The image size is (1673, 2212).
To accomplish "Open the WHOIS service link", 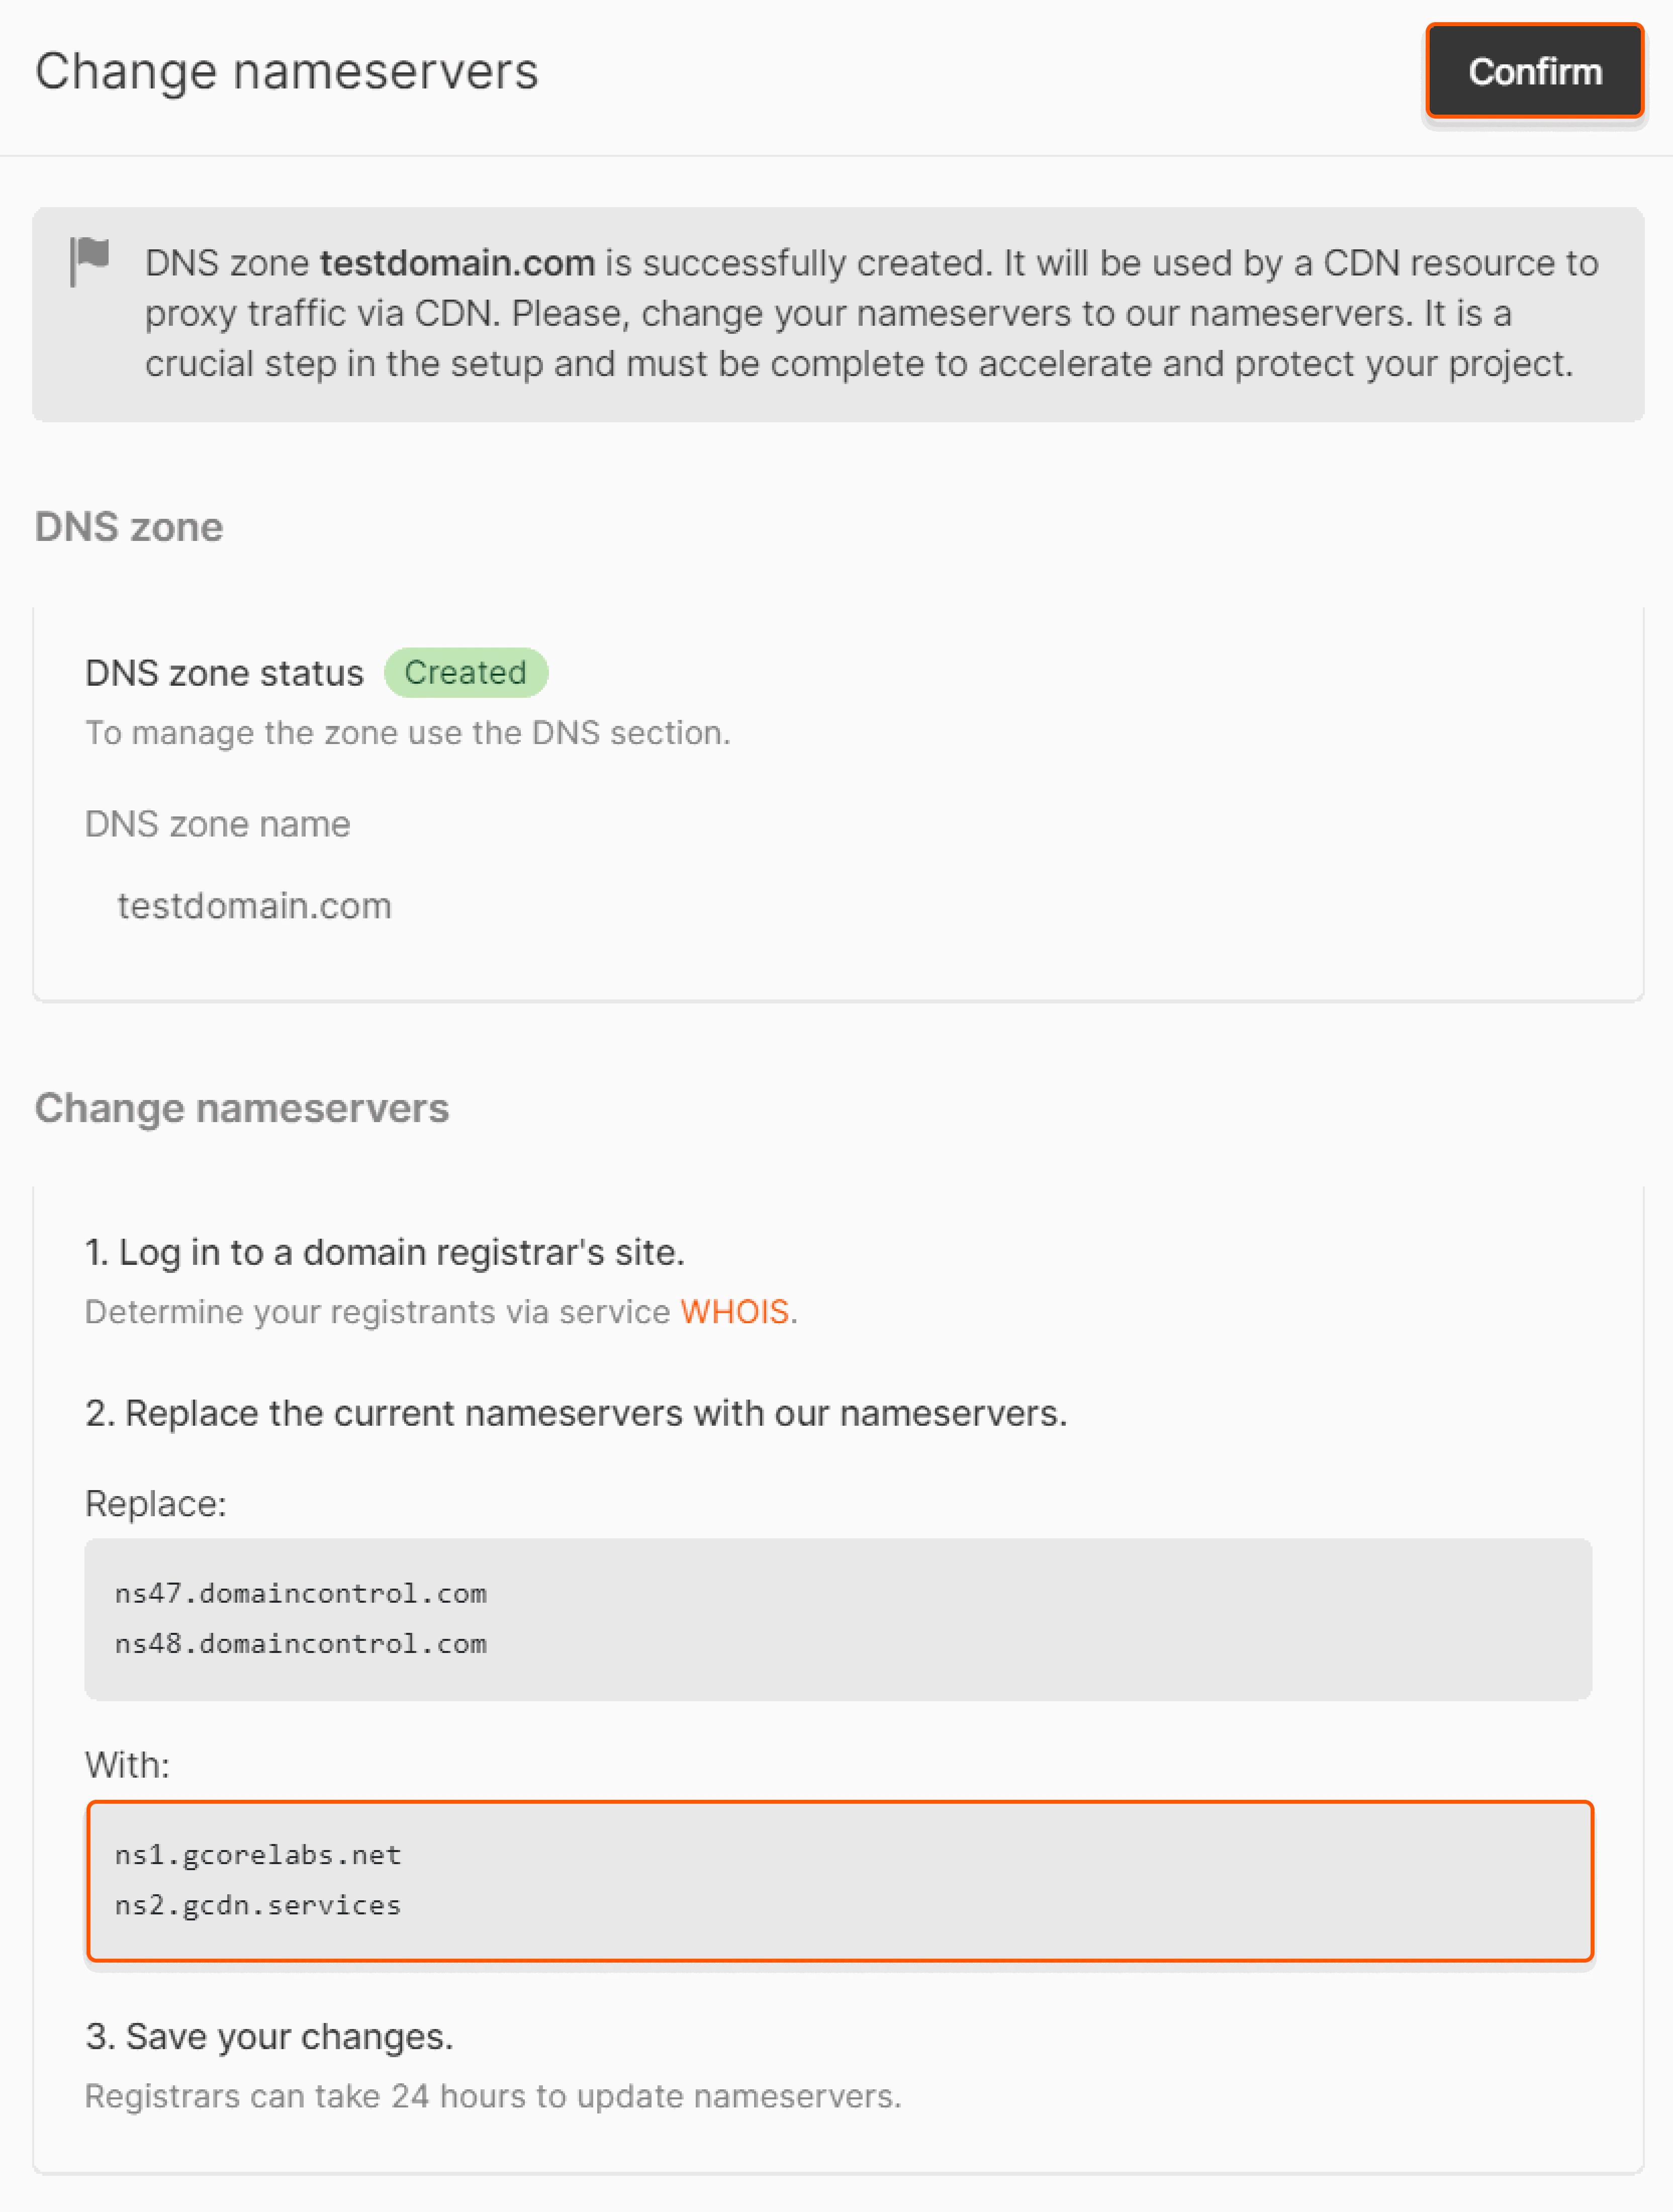I will [x=734, y=1311].
